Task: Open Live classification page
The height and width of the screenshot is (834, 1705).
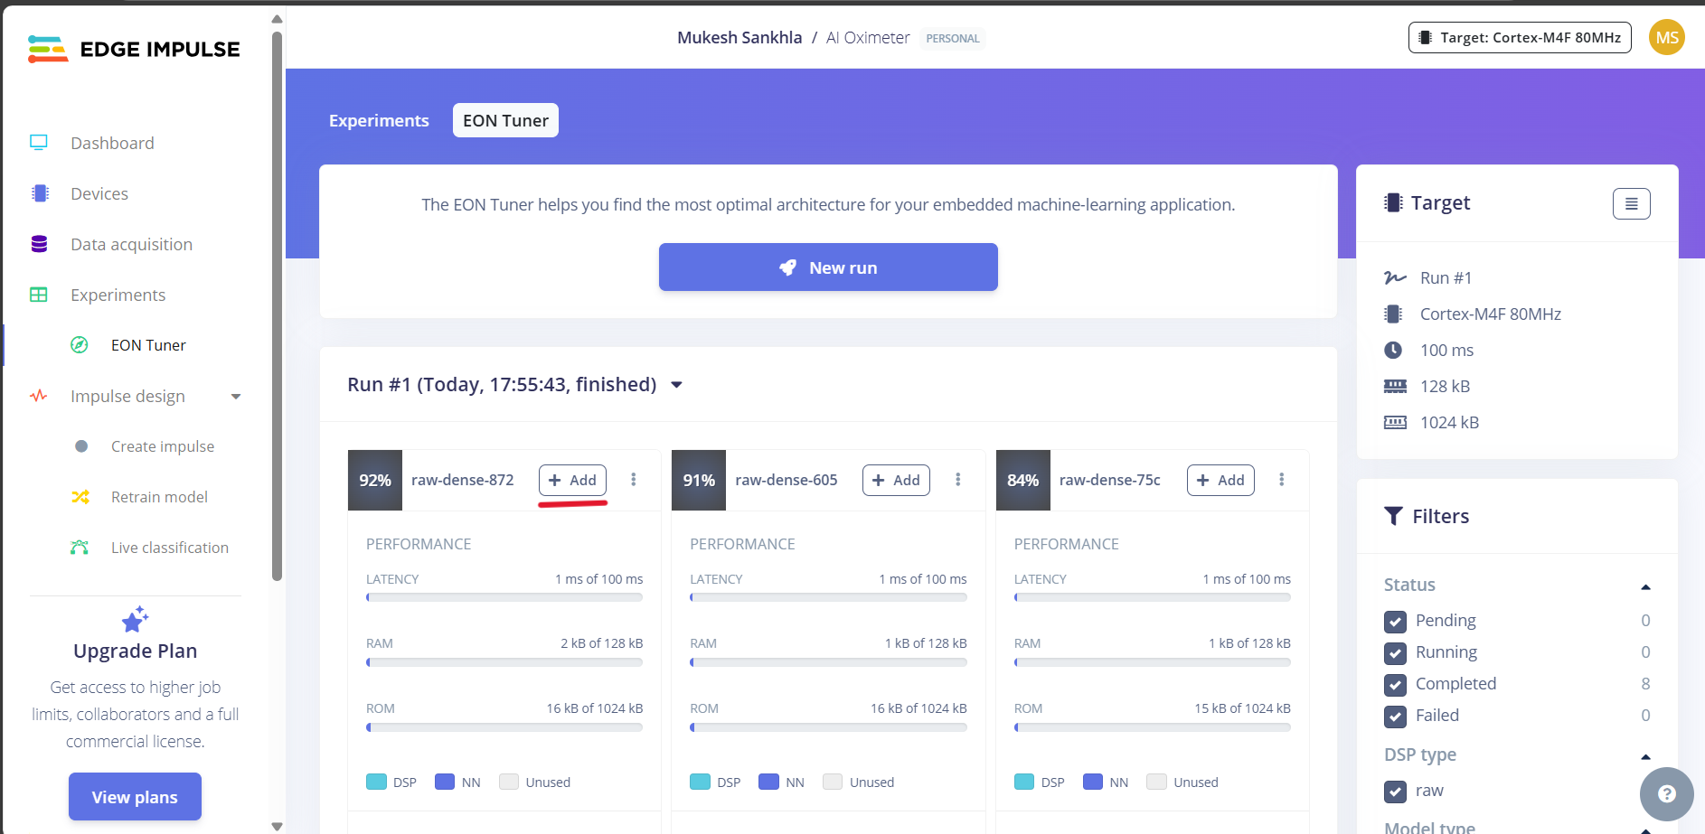Action: coord(170,548)
